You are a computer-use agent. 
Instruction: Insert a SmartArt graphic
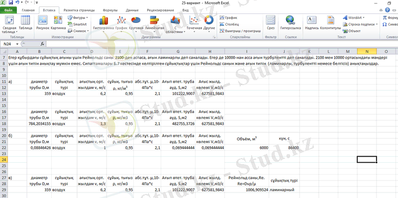pyautogui.click(x=77, y=24)
